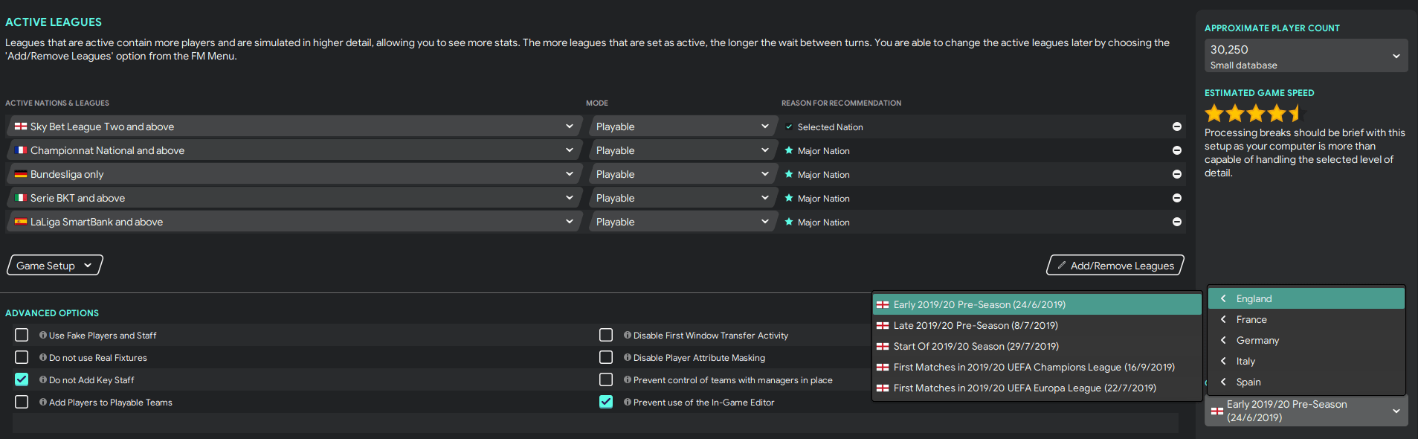Click Major Nation label in the LaLiga row
The width and height of the screenshot is (1418, 439).
pyautogui.click(x=823, y=222)
